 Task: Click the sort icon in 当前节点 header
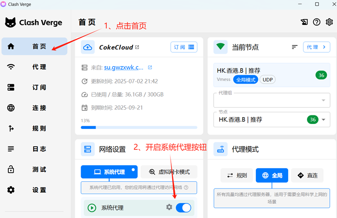pyautogui.click(x=295, y=47)
